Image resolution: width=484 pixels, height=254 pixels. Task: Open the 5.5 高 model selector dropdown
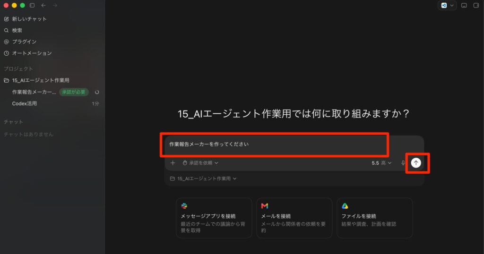[381, 163]
